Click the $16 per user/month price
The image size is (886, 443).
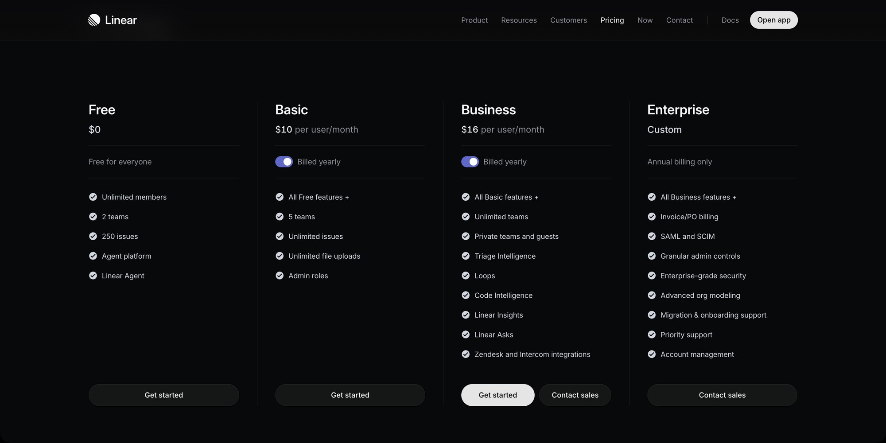[x=503, y=129]
